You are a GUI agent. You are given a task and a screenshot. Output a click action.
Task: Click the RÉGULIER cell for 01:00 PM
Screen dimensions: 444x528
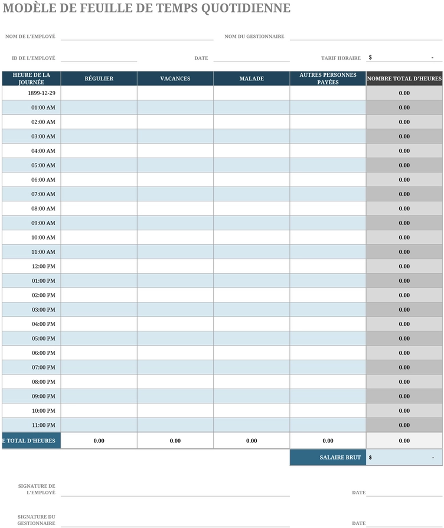(99, 281)
